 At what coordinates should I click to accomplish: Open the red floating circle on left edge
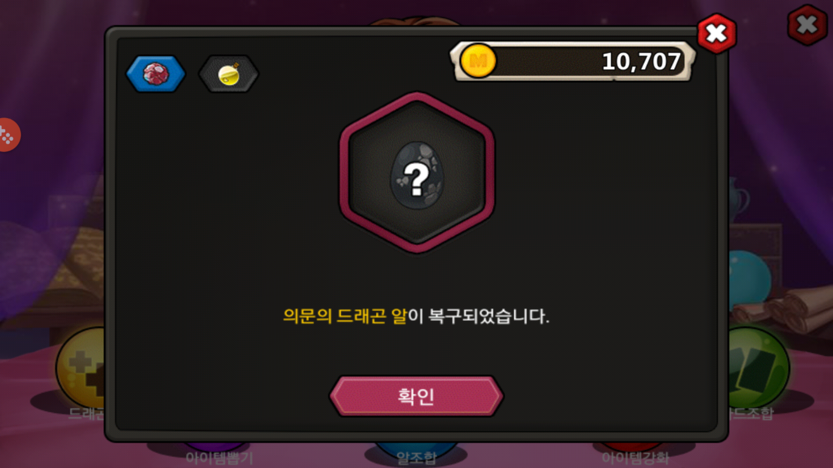click(9, 135)
